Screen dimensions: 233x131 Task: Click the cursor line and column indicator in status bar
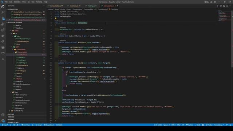158,125
